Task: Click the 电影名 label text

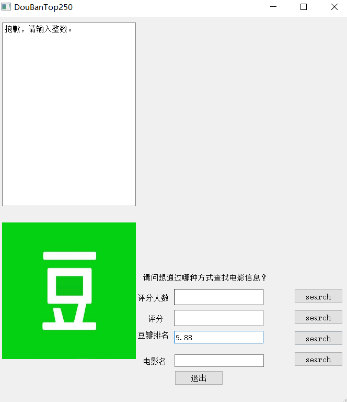Action: pos(155,361)
